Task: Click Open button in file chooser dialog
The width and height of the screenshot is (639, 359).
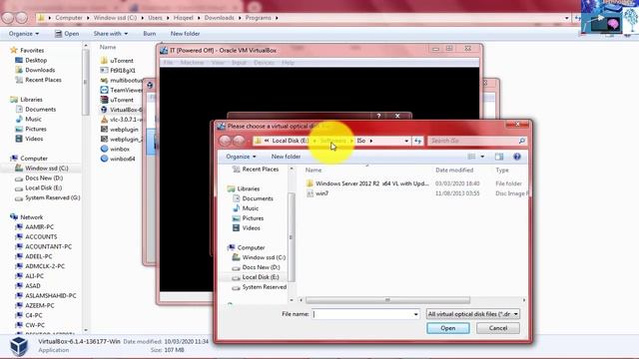Action: (448, 328)
